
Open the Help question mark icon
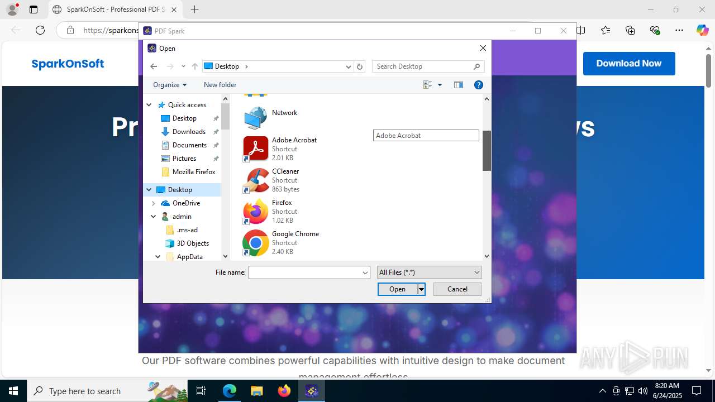pos(478,85)
